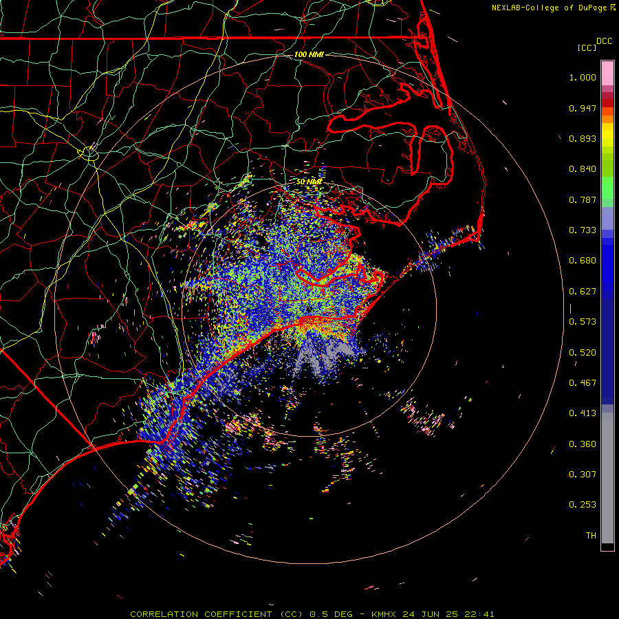Click the 0.733 scale value
This screenshot has width=619, height=619.
coord(583,230)
